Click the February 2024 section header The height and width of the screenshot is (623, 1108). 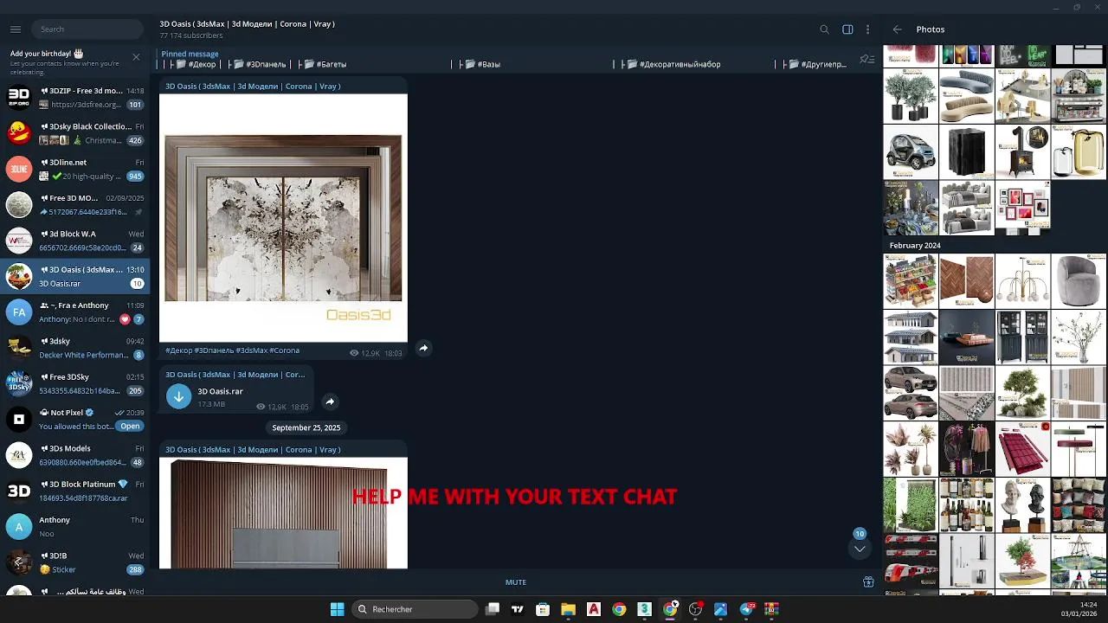[x=915, y=246]
